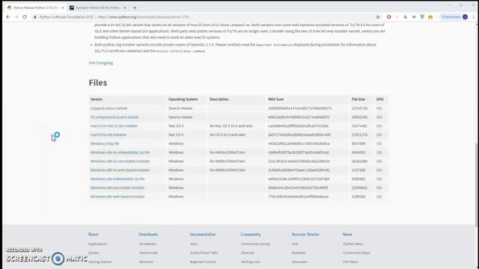Click the padlock site info icon
Viewport: 479px width, 269px height.
click(x=35, y=17)
